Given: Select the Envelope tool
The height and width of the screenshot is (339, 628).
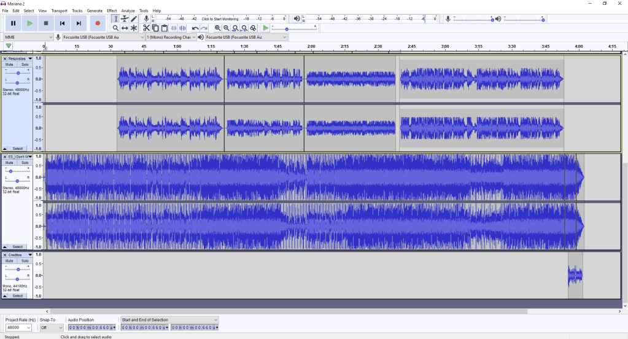Looking at the screenshot, I should coord(125,19).
